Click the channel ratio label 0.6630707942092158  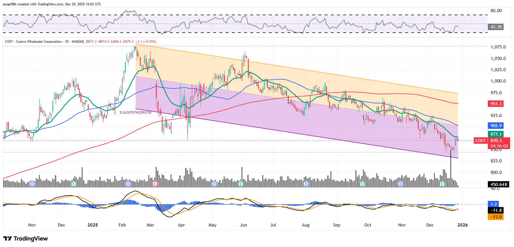coord(135,113)
